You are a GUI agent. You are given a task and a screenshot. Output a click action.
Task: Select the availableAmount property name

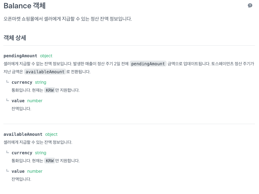(23, 134)
